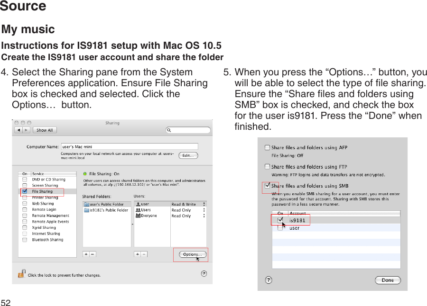Click the group icon beside Everyone

click(138, 216)
